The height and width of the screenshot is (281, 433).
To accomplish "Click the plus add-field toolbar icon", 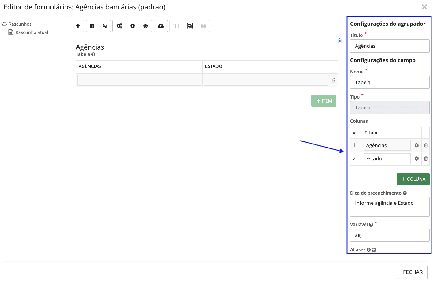I will (x=78, y=26).
